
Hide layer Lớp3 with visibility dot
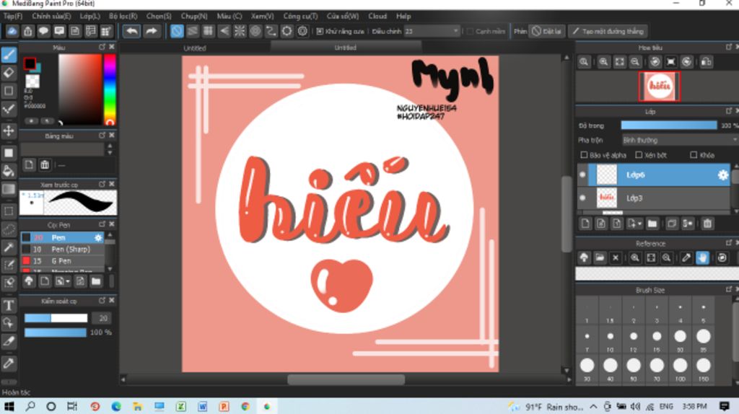[x=582, y=198]
